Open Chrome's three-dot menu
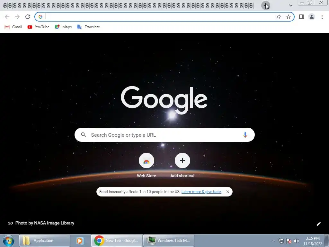Screen dimensions: 329x247 pyautogui.click(x=322, y=17)
